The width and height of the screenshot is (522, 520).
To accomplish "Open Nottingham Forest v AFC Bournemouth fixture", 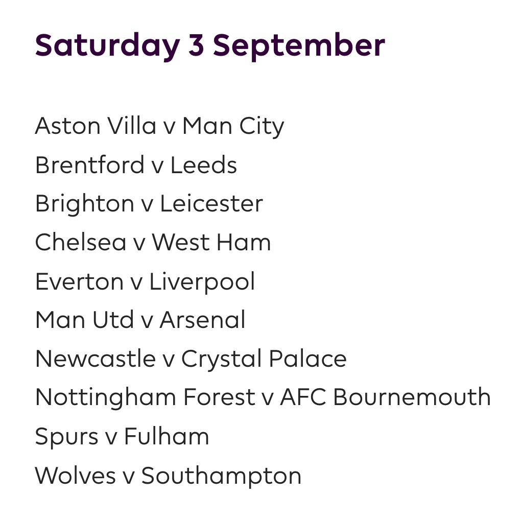I will pos(263,397).
